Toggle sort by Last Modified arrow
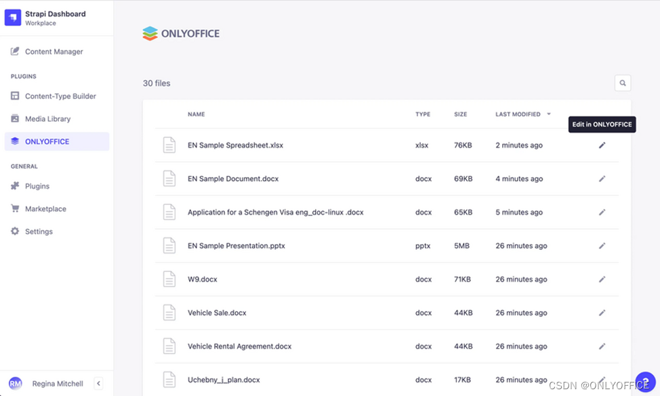The image size is (660, 396). click(548, 114)
